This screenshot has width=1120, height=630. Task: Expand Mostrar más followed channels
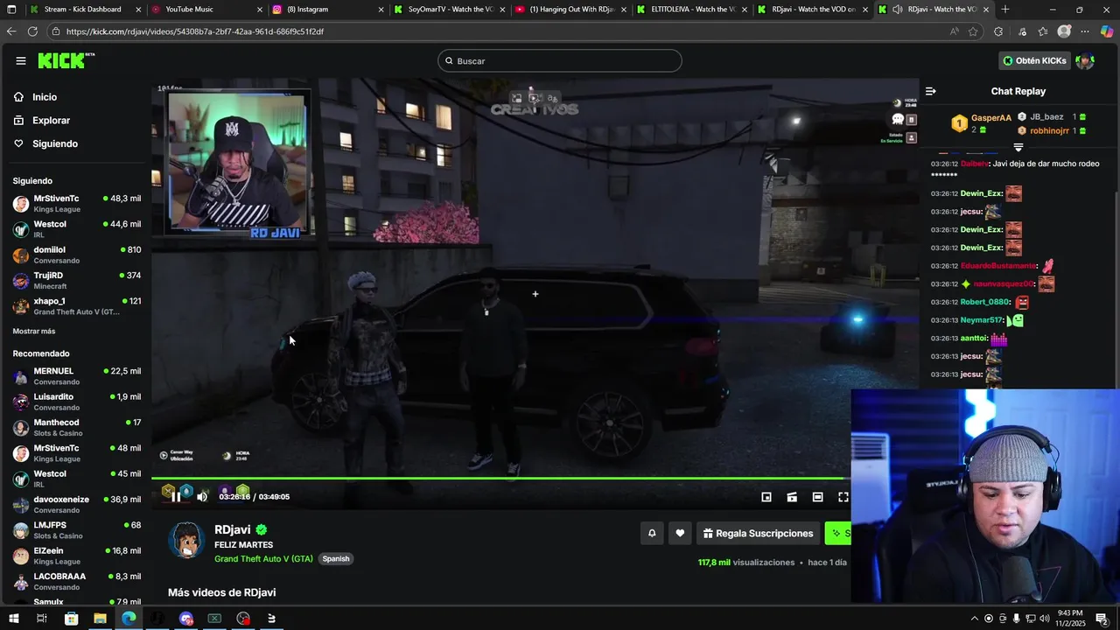click(34, 332)
